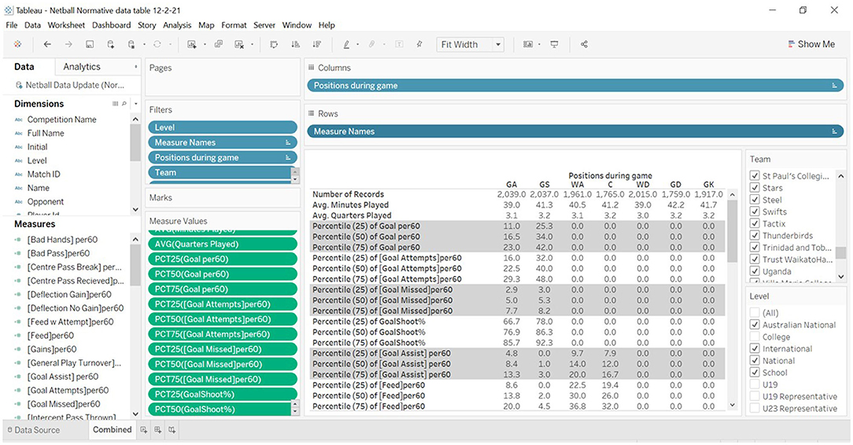Image resolution: width=853 pixels, height=445 pixels.
Task: Open the Dashboard menu
Action: [x=112, y=25]
